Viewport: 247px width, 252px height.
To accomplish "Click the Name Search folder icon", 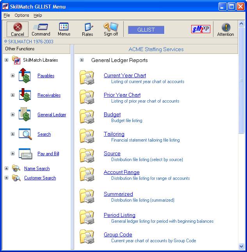I will 16,168.
